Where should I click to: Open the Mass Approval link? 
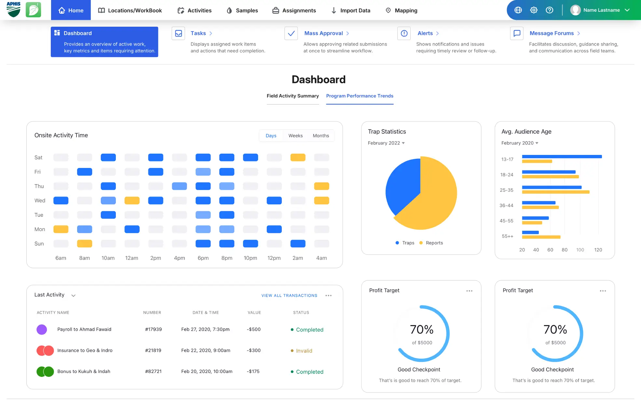(323, 33)
